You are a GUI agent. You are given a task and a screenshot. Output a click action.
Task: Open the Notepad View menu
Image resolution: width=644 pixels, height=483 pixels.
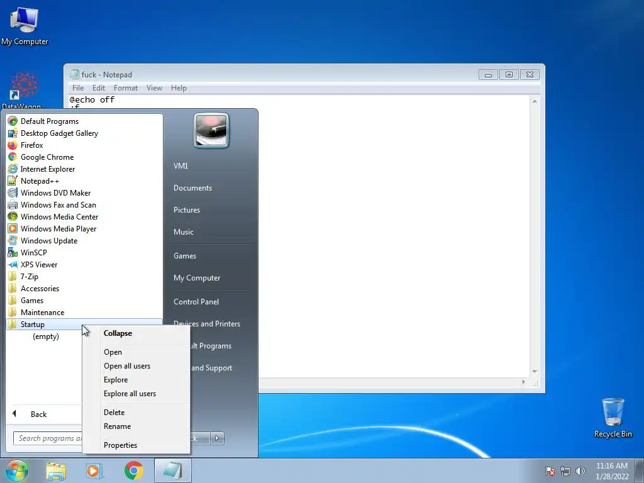click(155, 88)
